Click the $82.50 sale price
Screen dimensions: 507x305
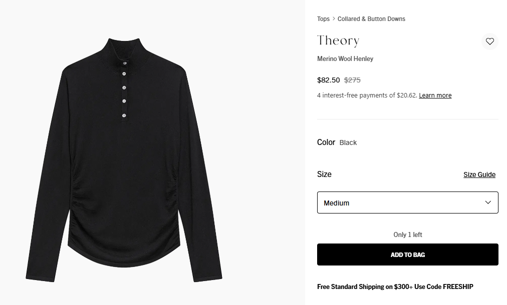[x=329, y=80]
